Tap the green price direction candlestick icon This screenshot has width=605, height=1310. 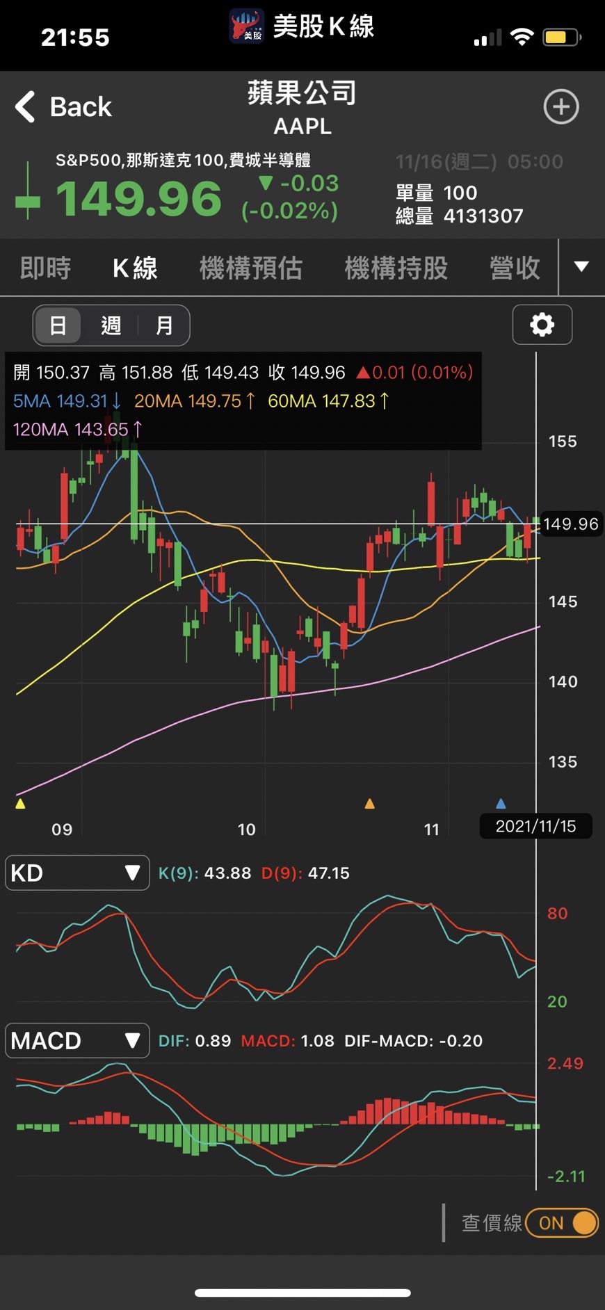coord(28,192)
